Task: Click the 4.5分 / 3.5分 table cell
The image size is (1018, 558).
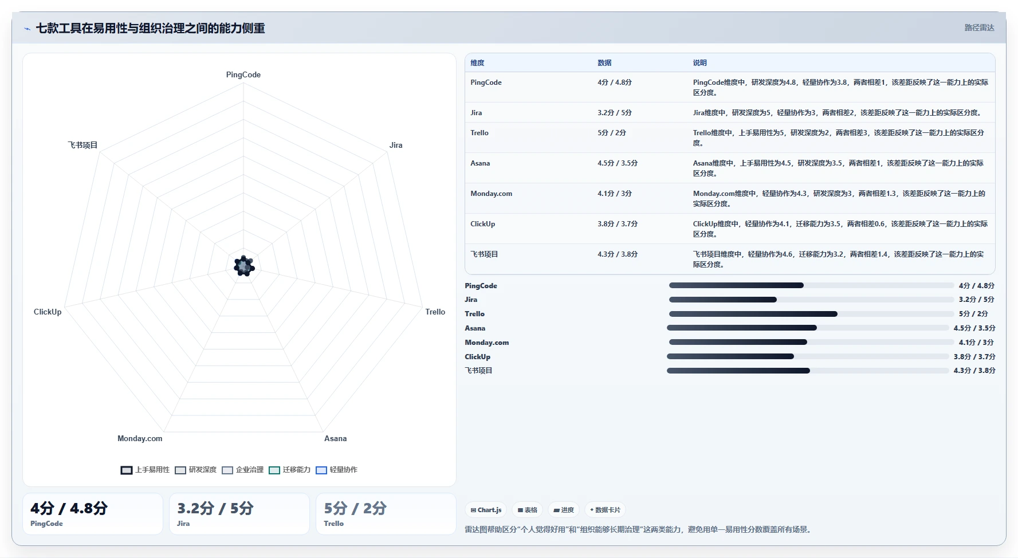Action: click(x=617, y=163)
